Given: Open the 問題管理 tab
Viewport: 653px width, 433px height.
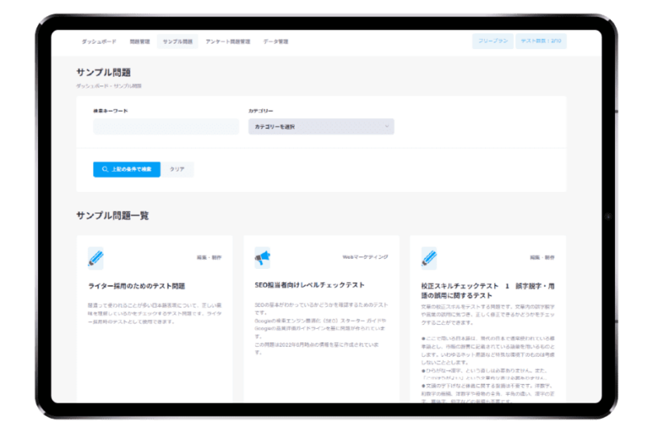Looking at the screenshot, I should coord(139,41).
